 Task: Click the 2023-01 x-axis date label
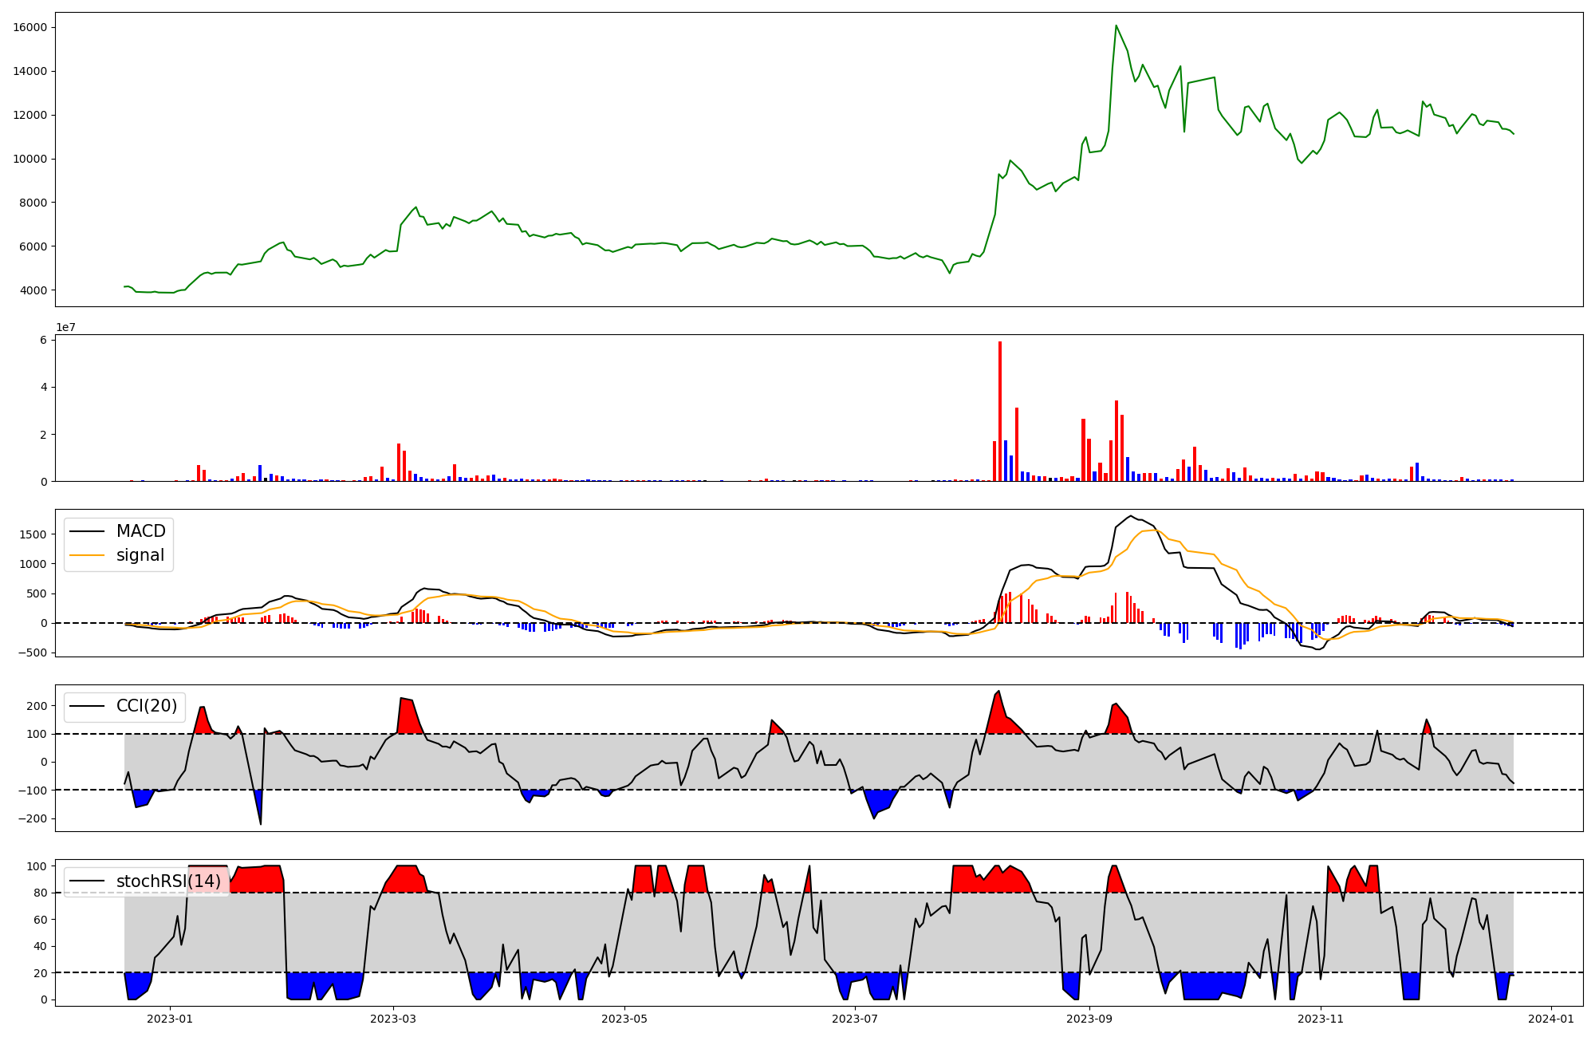click(x=170, y=1019)
